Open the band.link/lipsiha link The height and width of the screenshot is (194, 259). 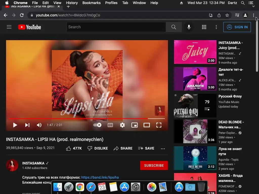[100, 177]
